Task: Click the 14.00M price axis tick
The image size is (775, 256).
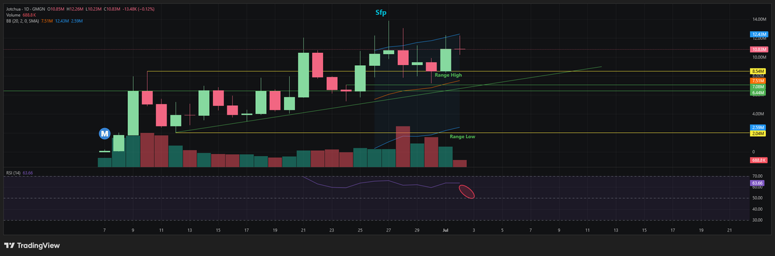Action: [x=759, y=19]
